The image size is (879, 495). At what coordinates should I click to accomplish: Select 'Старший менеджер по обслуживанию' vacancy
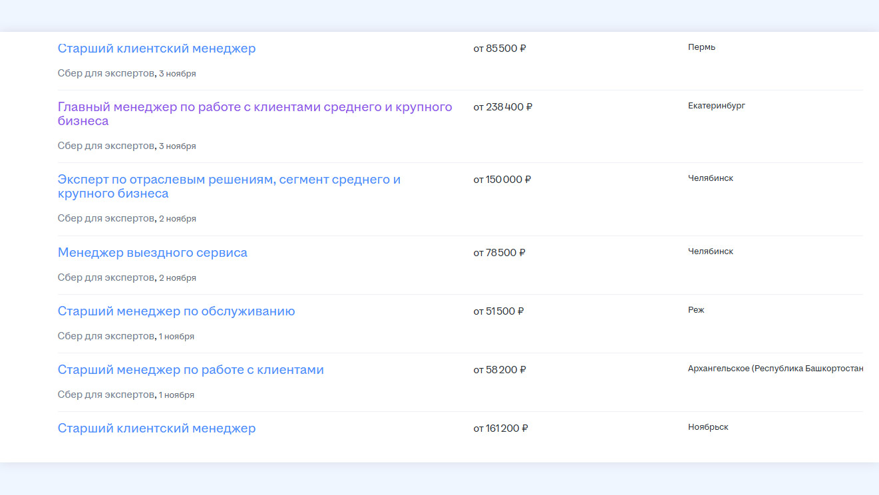click(x=176, y=311)
